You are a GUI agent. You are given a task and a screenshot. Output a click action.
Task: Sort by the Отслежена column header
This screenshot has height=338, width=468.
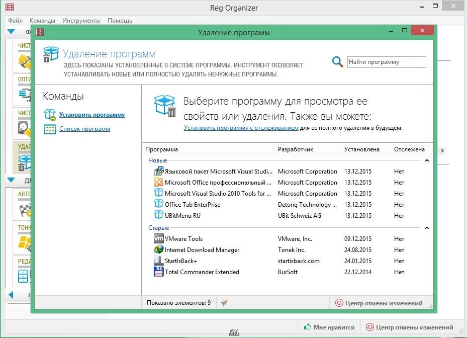pyautogui.click(x=412, y=149)
